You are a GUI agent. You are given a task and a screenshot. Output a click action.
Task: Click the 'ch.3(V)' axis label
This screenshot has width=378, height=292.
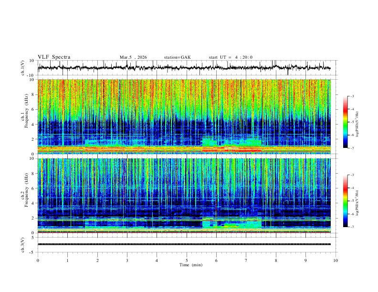[x=23, y=245]
